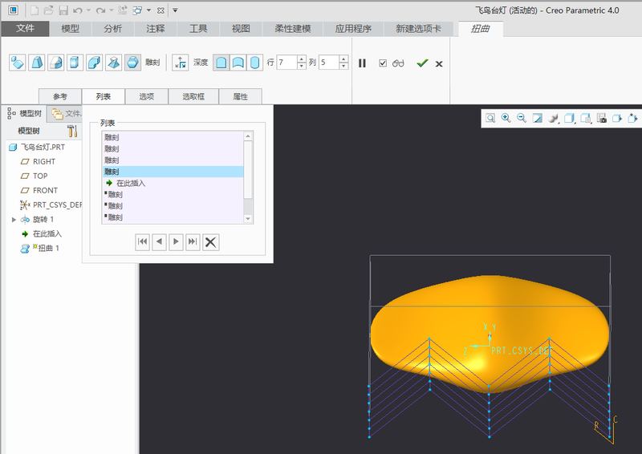This screenshot has width=642, height=454.
Task: Click the orientation switch icon before 深度
Action: 180,63
